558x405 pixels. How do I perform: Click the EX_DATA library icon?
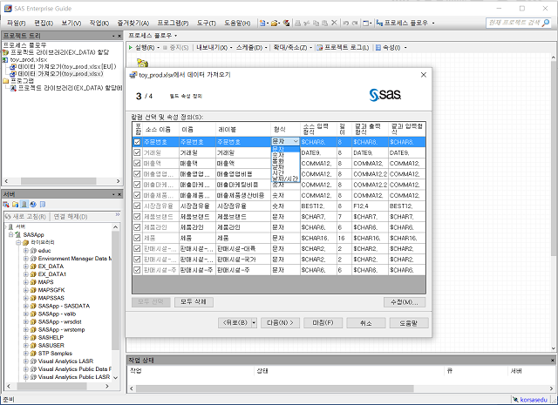[x=33, y=267]
